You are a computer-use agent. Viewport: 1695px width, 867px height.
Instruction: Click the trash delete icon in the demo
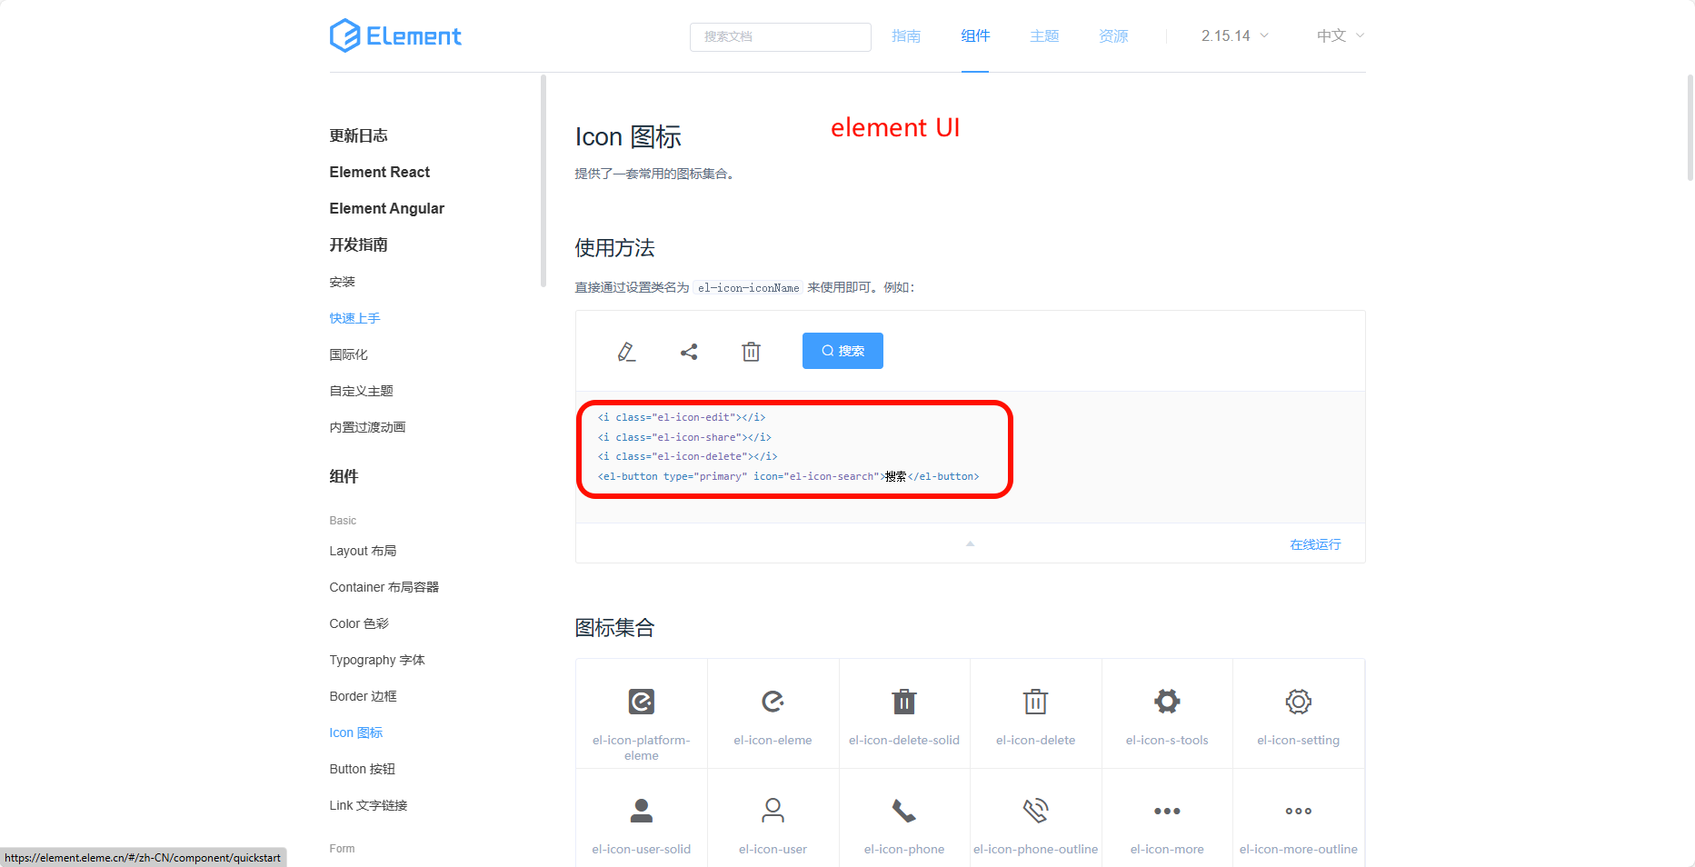tap(751, 352)
